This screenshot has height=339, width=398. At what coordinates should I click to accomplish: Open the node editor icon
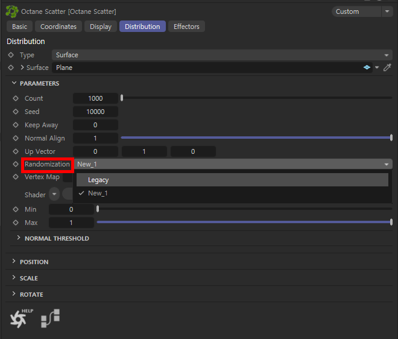point(50,318)
